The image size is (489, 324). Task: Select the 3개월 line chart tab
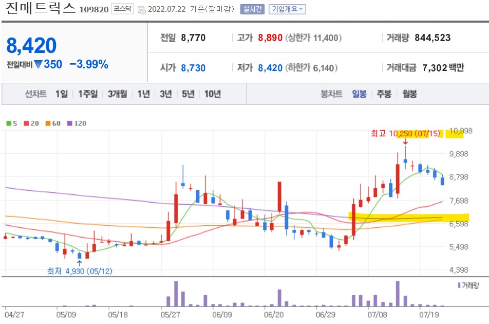[117, 94]
